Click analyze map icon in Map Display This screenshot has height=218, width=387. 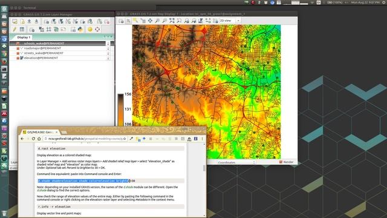(201, 21)
